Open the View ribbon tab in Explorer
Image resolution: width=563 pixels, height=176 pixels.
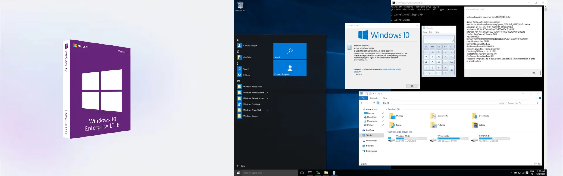click(385, 98)
